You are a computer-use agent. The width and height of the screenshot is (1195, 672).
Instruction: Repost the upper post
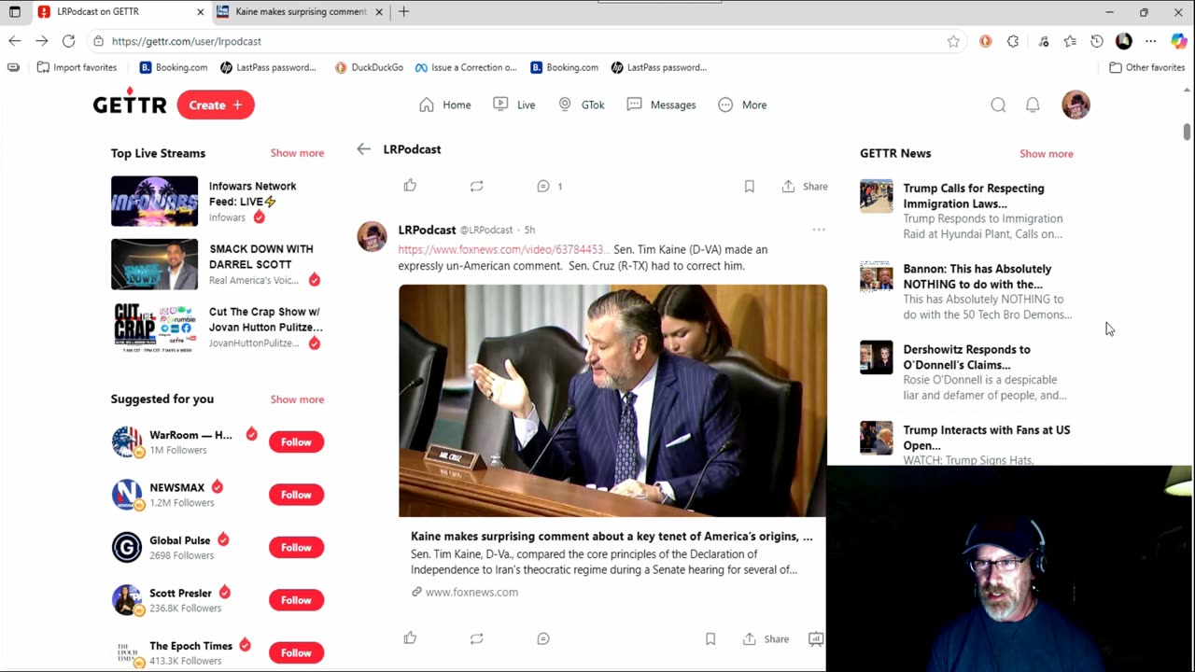(x=476, y=186)
